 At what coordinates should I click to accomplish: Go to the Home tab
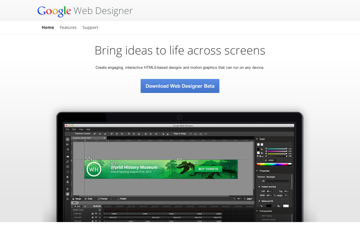[x=48, y=27]
